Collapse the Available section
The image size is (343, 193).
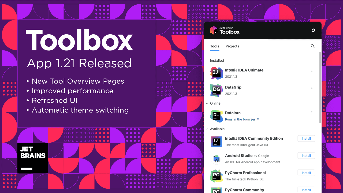(207, 129)
